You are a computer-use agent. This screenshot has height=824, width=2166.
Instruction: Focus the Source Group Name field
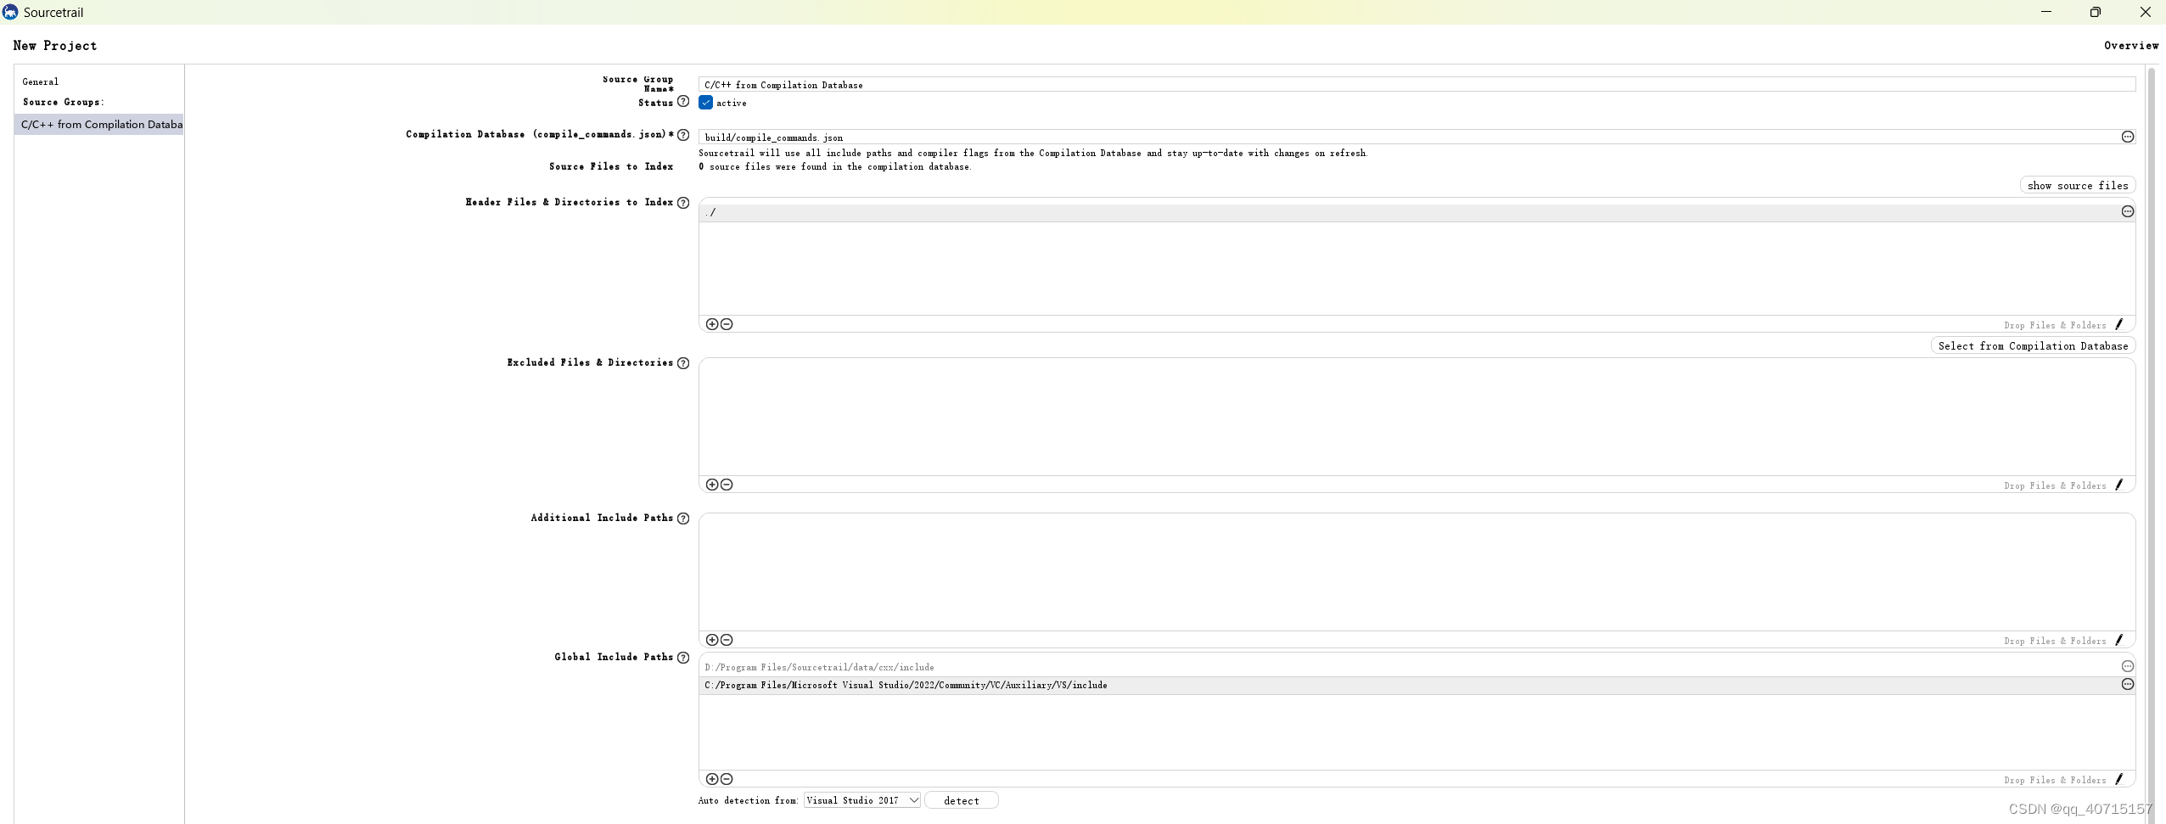coord(1417,85)
